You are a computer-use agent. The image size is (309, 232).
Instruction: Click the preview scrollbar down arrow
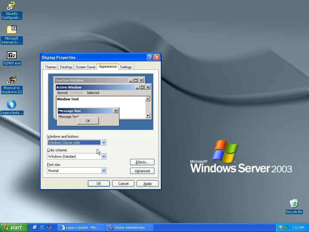click(148, 116)
